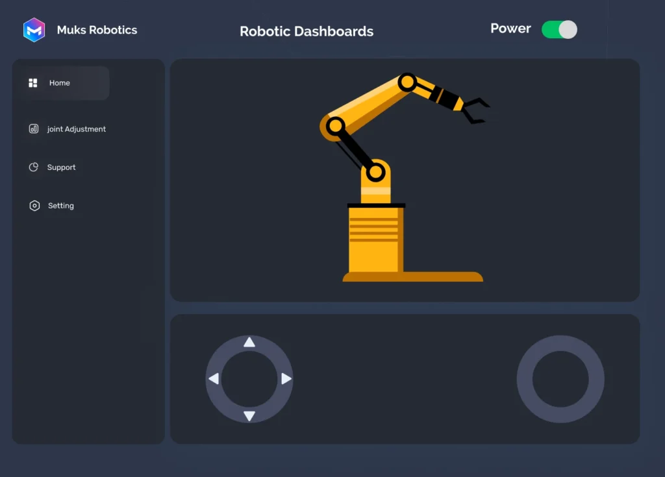Open the Setting gear icon

[x=34, y=205]
